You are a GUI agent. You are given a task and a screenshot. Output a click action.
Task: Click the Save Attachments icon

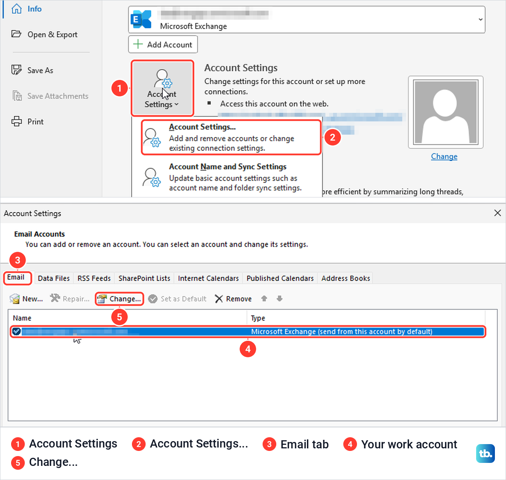point(17,96)
